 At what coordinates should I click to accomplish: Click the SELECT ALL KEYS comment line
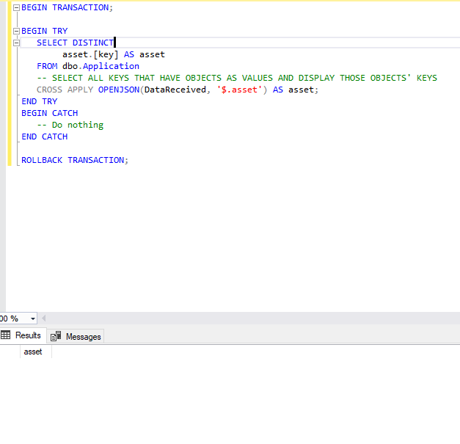(x=237, y=78)
